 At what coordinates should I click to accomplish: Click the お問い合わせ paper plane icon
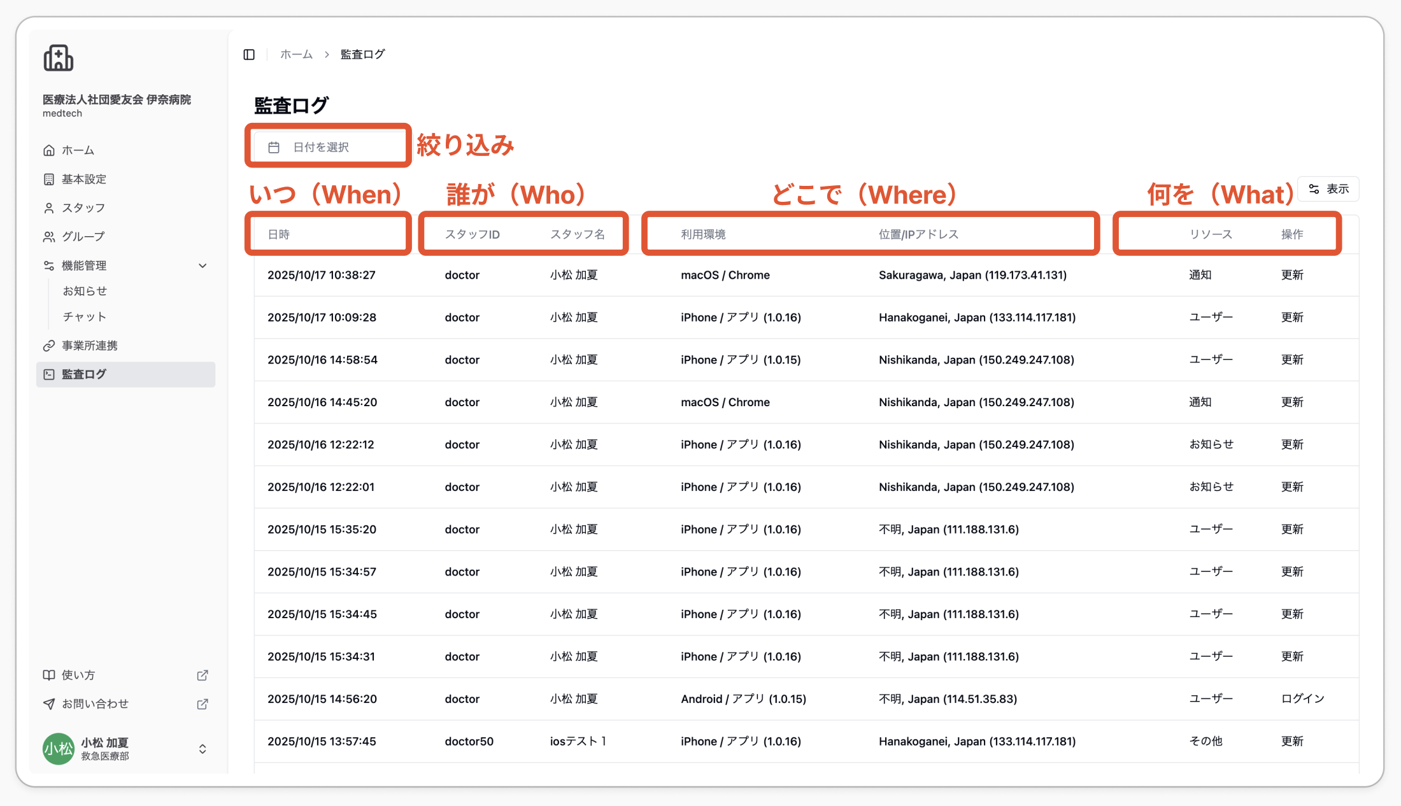pos(49,703)
